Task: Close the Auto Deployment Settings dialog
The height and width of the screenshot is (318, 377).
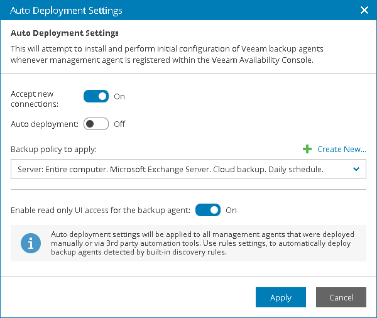Action: tap(364, 10)
